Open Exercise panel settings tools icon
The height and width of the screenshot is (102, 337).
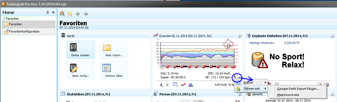(240, 36)
